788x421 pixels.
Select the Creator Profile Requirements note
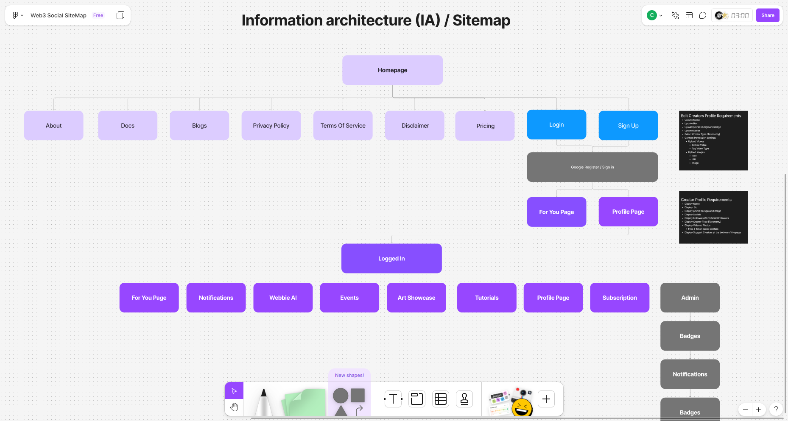[x=713, y=217]
